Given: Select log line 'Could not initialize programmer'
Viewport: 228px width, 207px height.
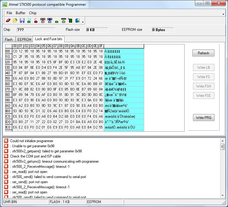Looking at the screenshot, I should coord(32,141).
